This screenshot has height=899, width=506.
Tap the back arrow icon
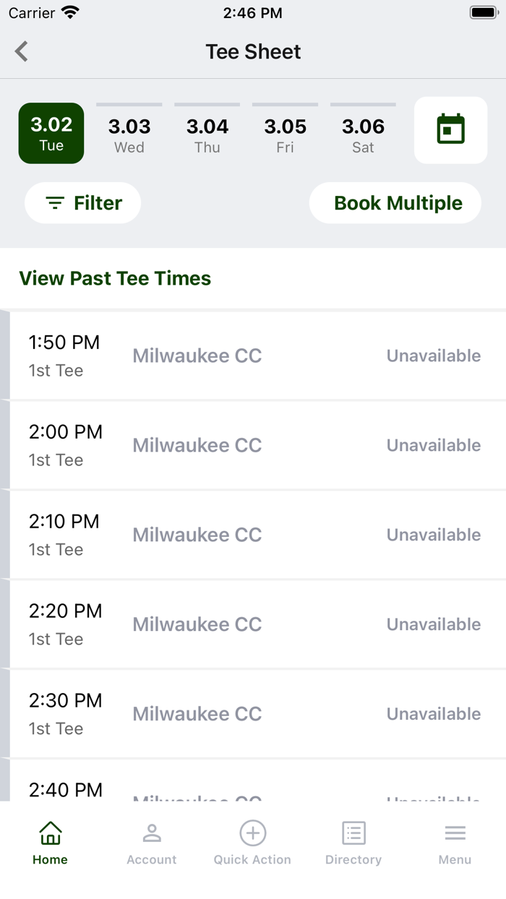pyautogui.click(x=22, y=51)
